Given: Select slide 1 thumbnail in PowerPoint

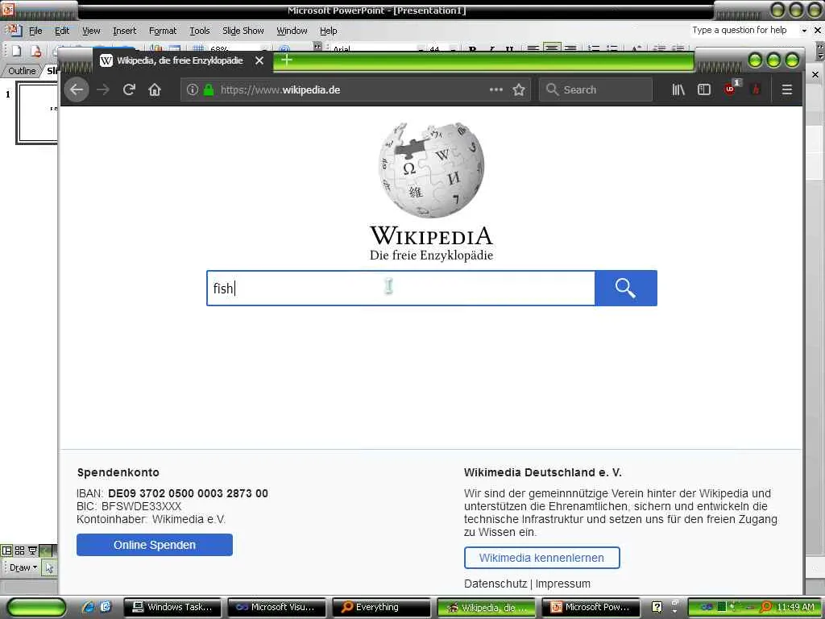Looking at the screenshot, I should point(37,113).
